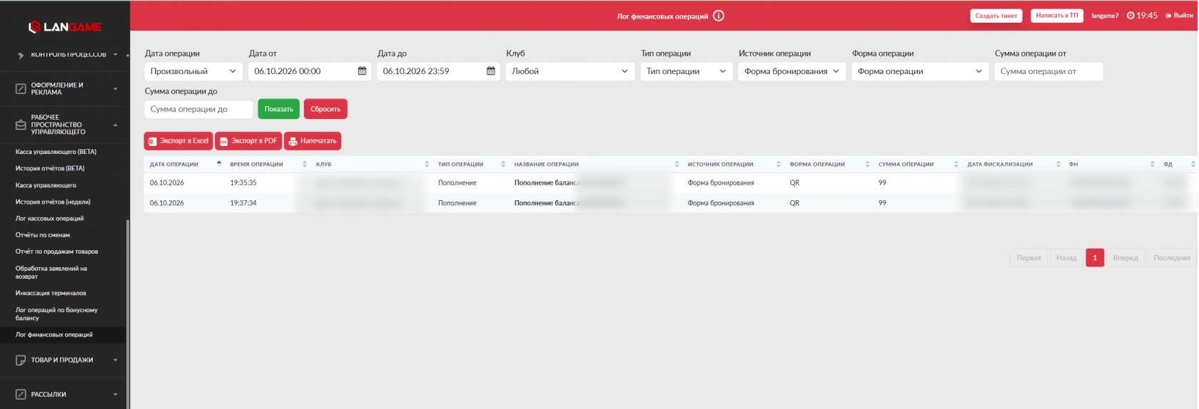Click the LANGAME logo

pos(65,27)
